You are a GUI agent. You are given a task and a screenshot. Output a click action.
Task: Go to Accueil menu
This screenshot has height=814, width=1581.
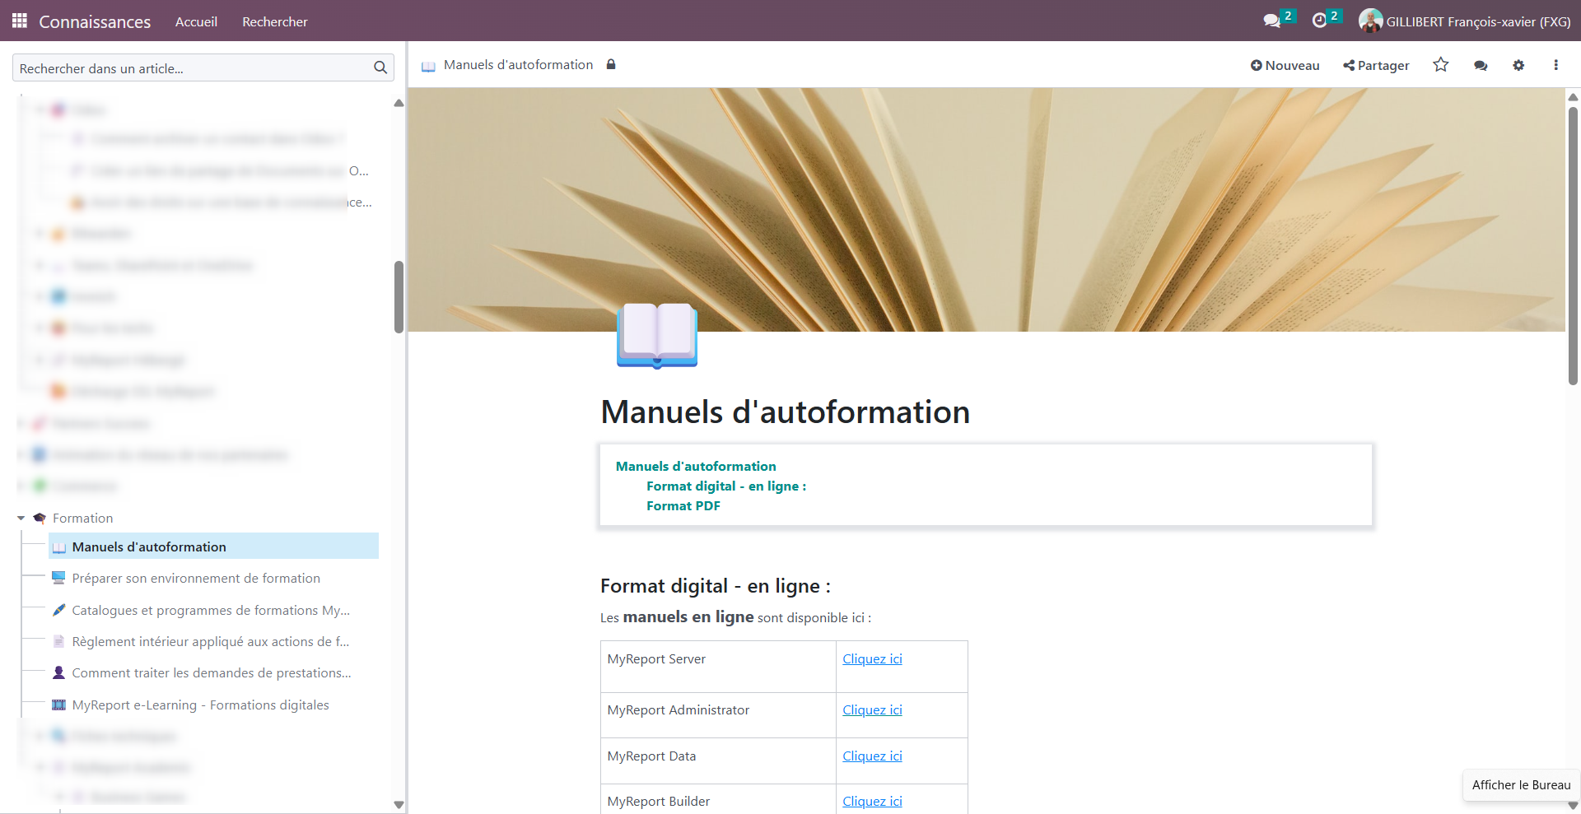(x=196, y=21)
